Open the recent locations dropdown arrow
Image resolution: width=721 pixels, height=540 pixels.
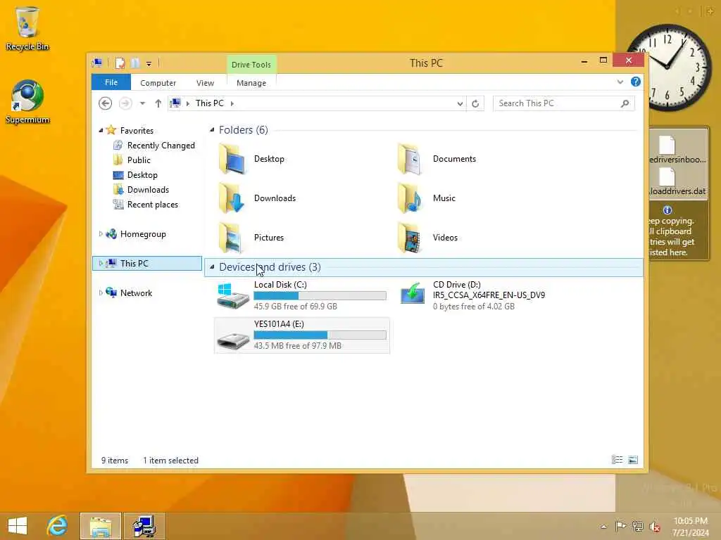pos(142,103)
